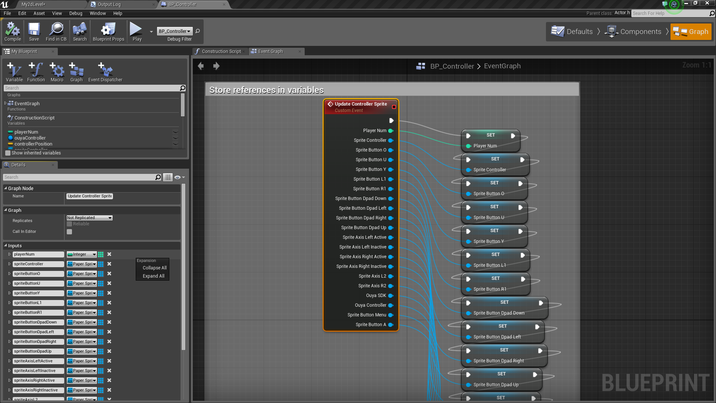Click Collapse All in Expansion menu
This screenshot has width=716, height=403.
pos(154,268)
